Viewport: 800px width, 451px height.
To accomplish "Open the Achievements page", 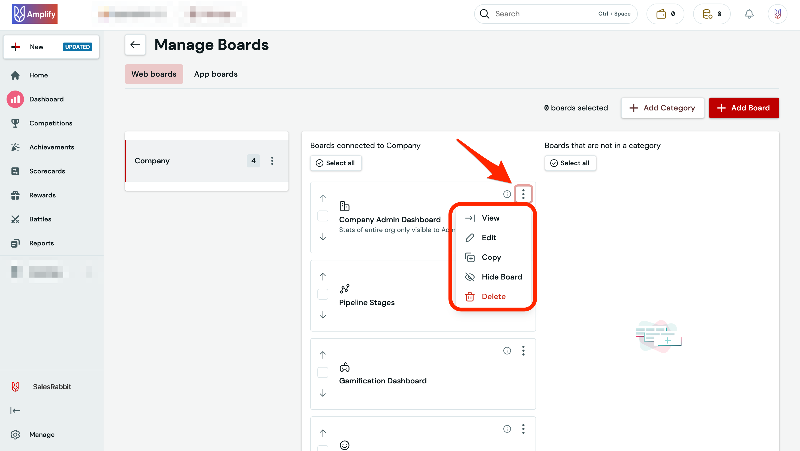I will [52, 147].
